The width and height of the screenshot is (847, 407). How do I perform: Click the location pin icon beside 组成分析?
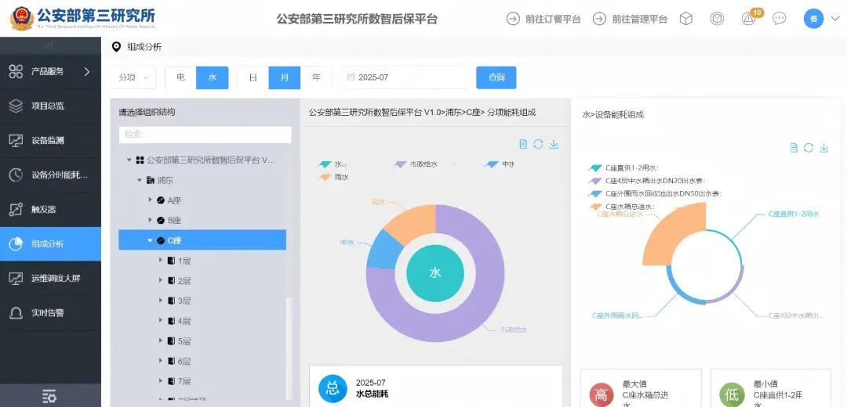pyautogui.click(x=116, y=47)
